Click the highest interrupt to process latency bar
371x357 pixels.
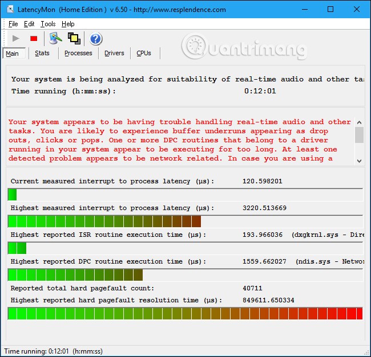[104, 221]
